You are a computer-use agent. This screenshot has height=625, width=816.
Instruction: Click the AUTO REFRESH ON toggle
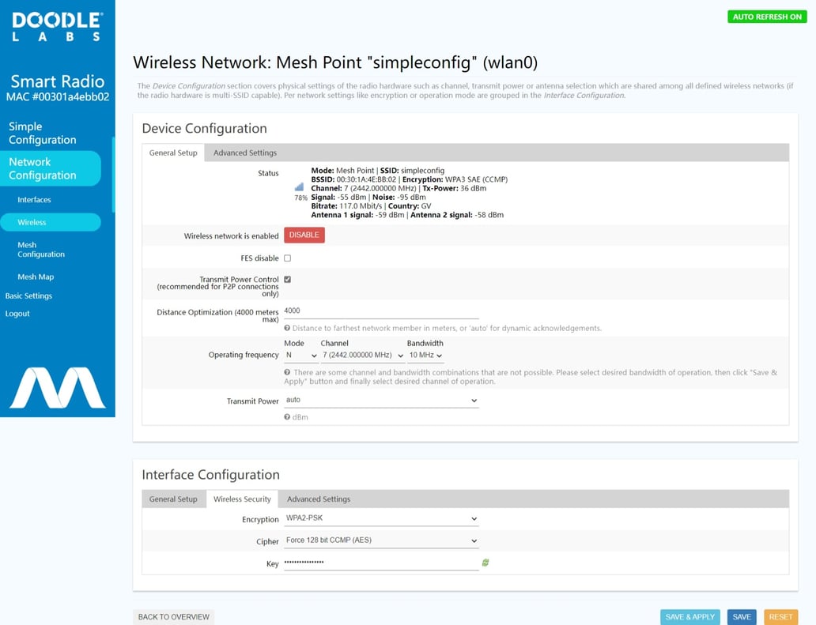point(766,16)
